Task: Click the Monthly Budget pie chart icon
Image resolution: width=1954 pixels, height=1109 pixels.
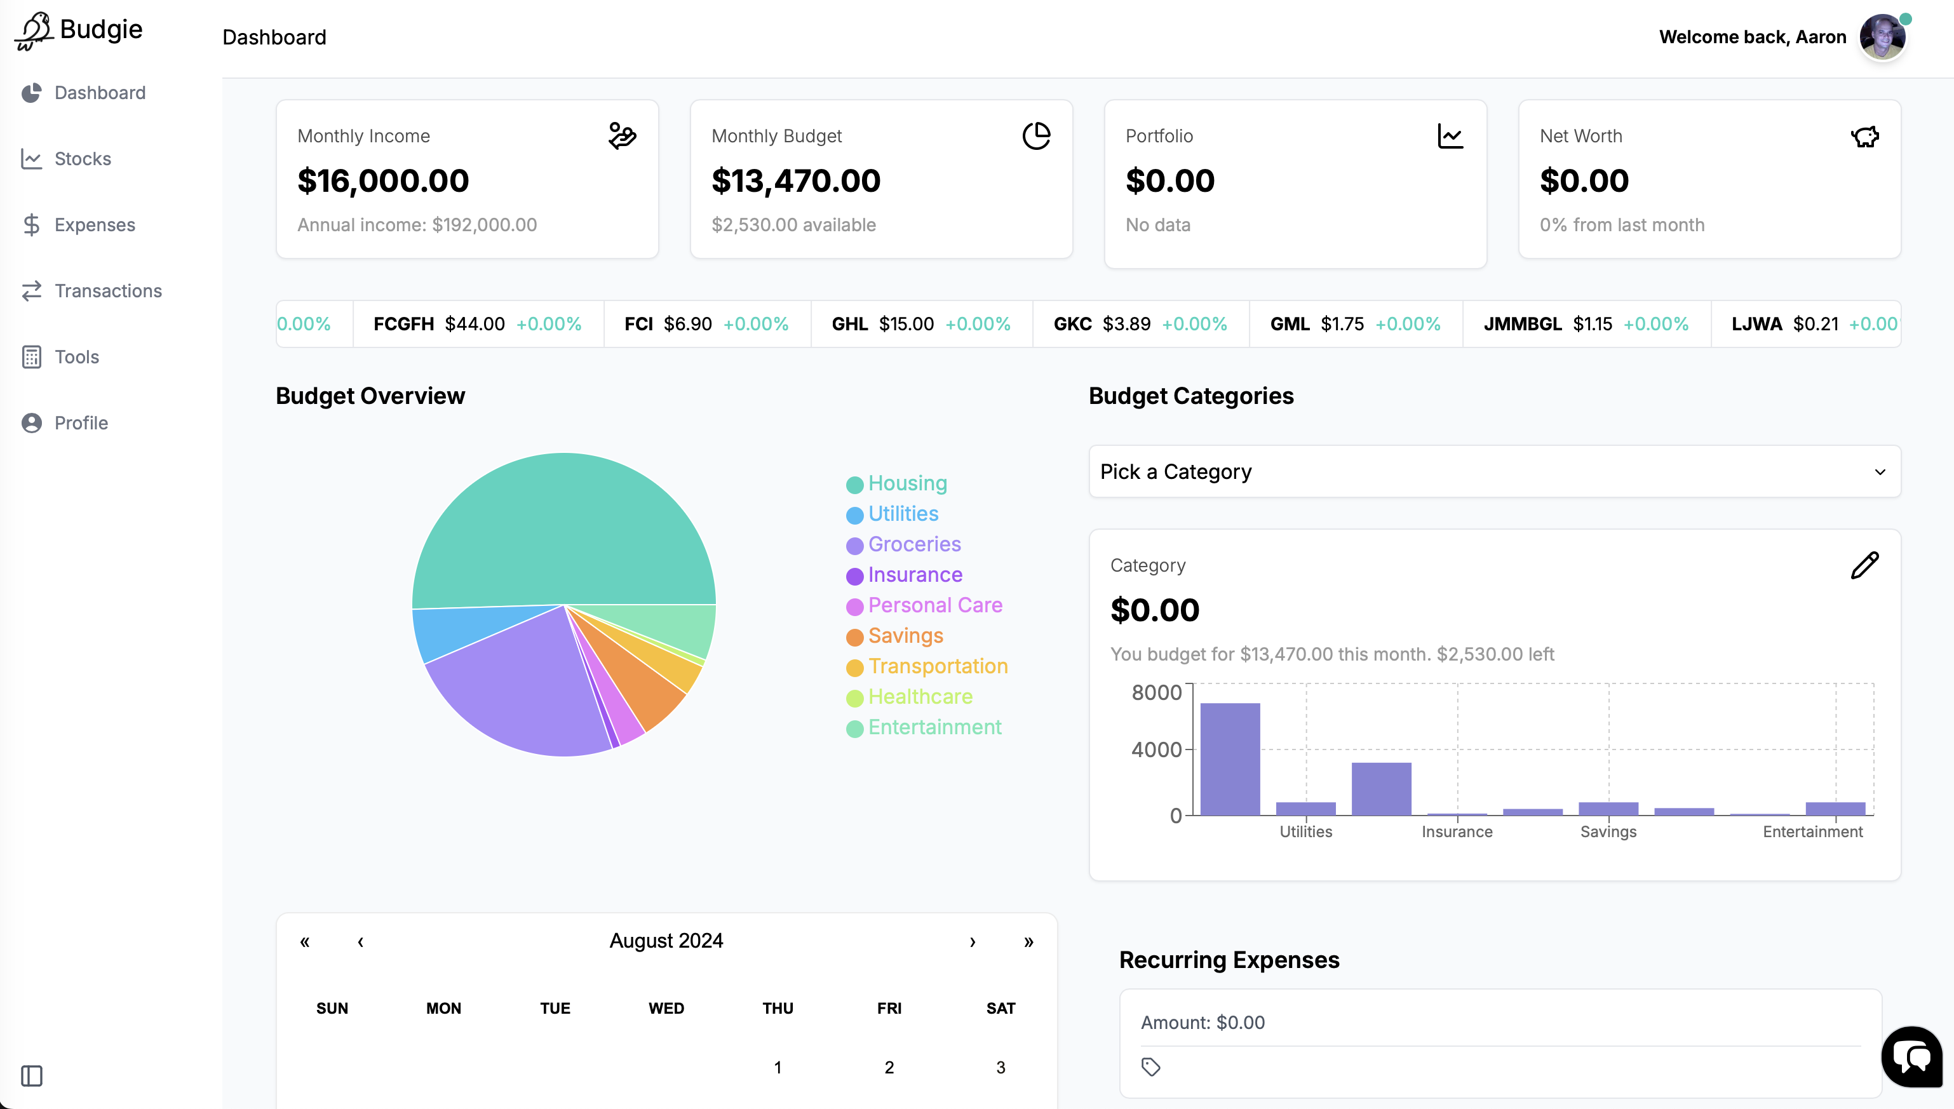Action: 1036,137
